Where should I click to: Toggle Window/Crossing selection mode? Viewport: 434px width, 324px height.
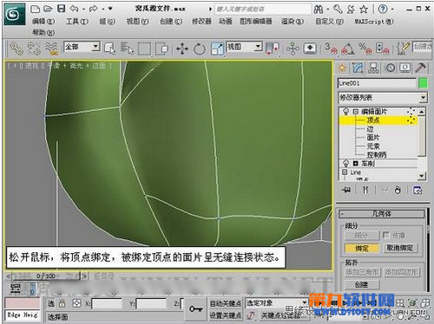(162, 49)
